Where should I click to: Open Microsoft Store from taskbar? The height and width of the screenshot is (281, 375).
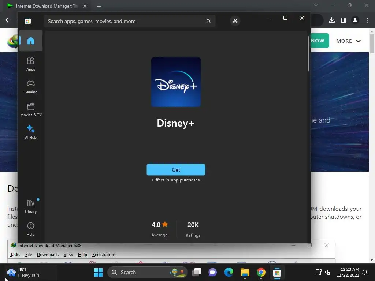277,272
